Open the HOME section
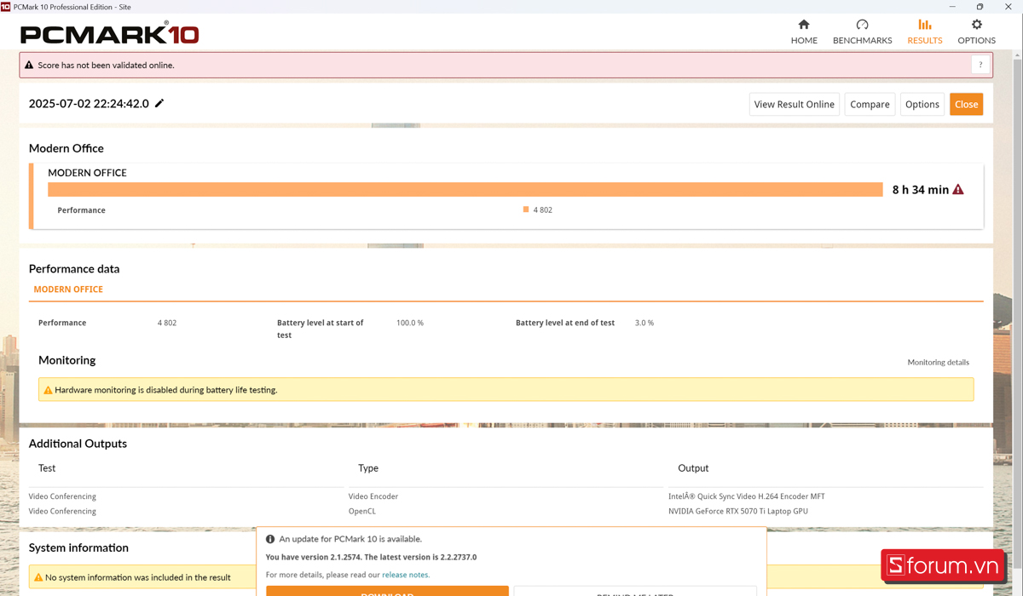Screen dimensions: 1023x596 [804, 32]
